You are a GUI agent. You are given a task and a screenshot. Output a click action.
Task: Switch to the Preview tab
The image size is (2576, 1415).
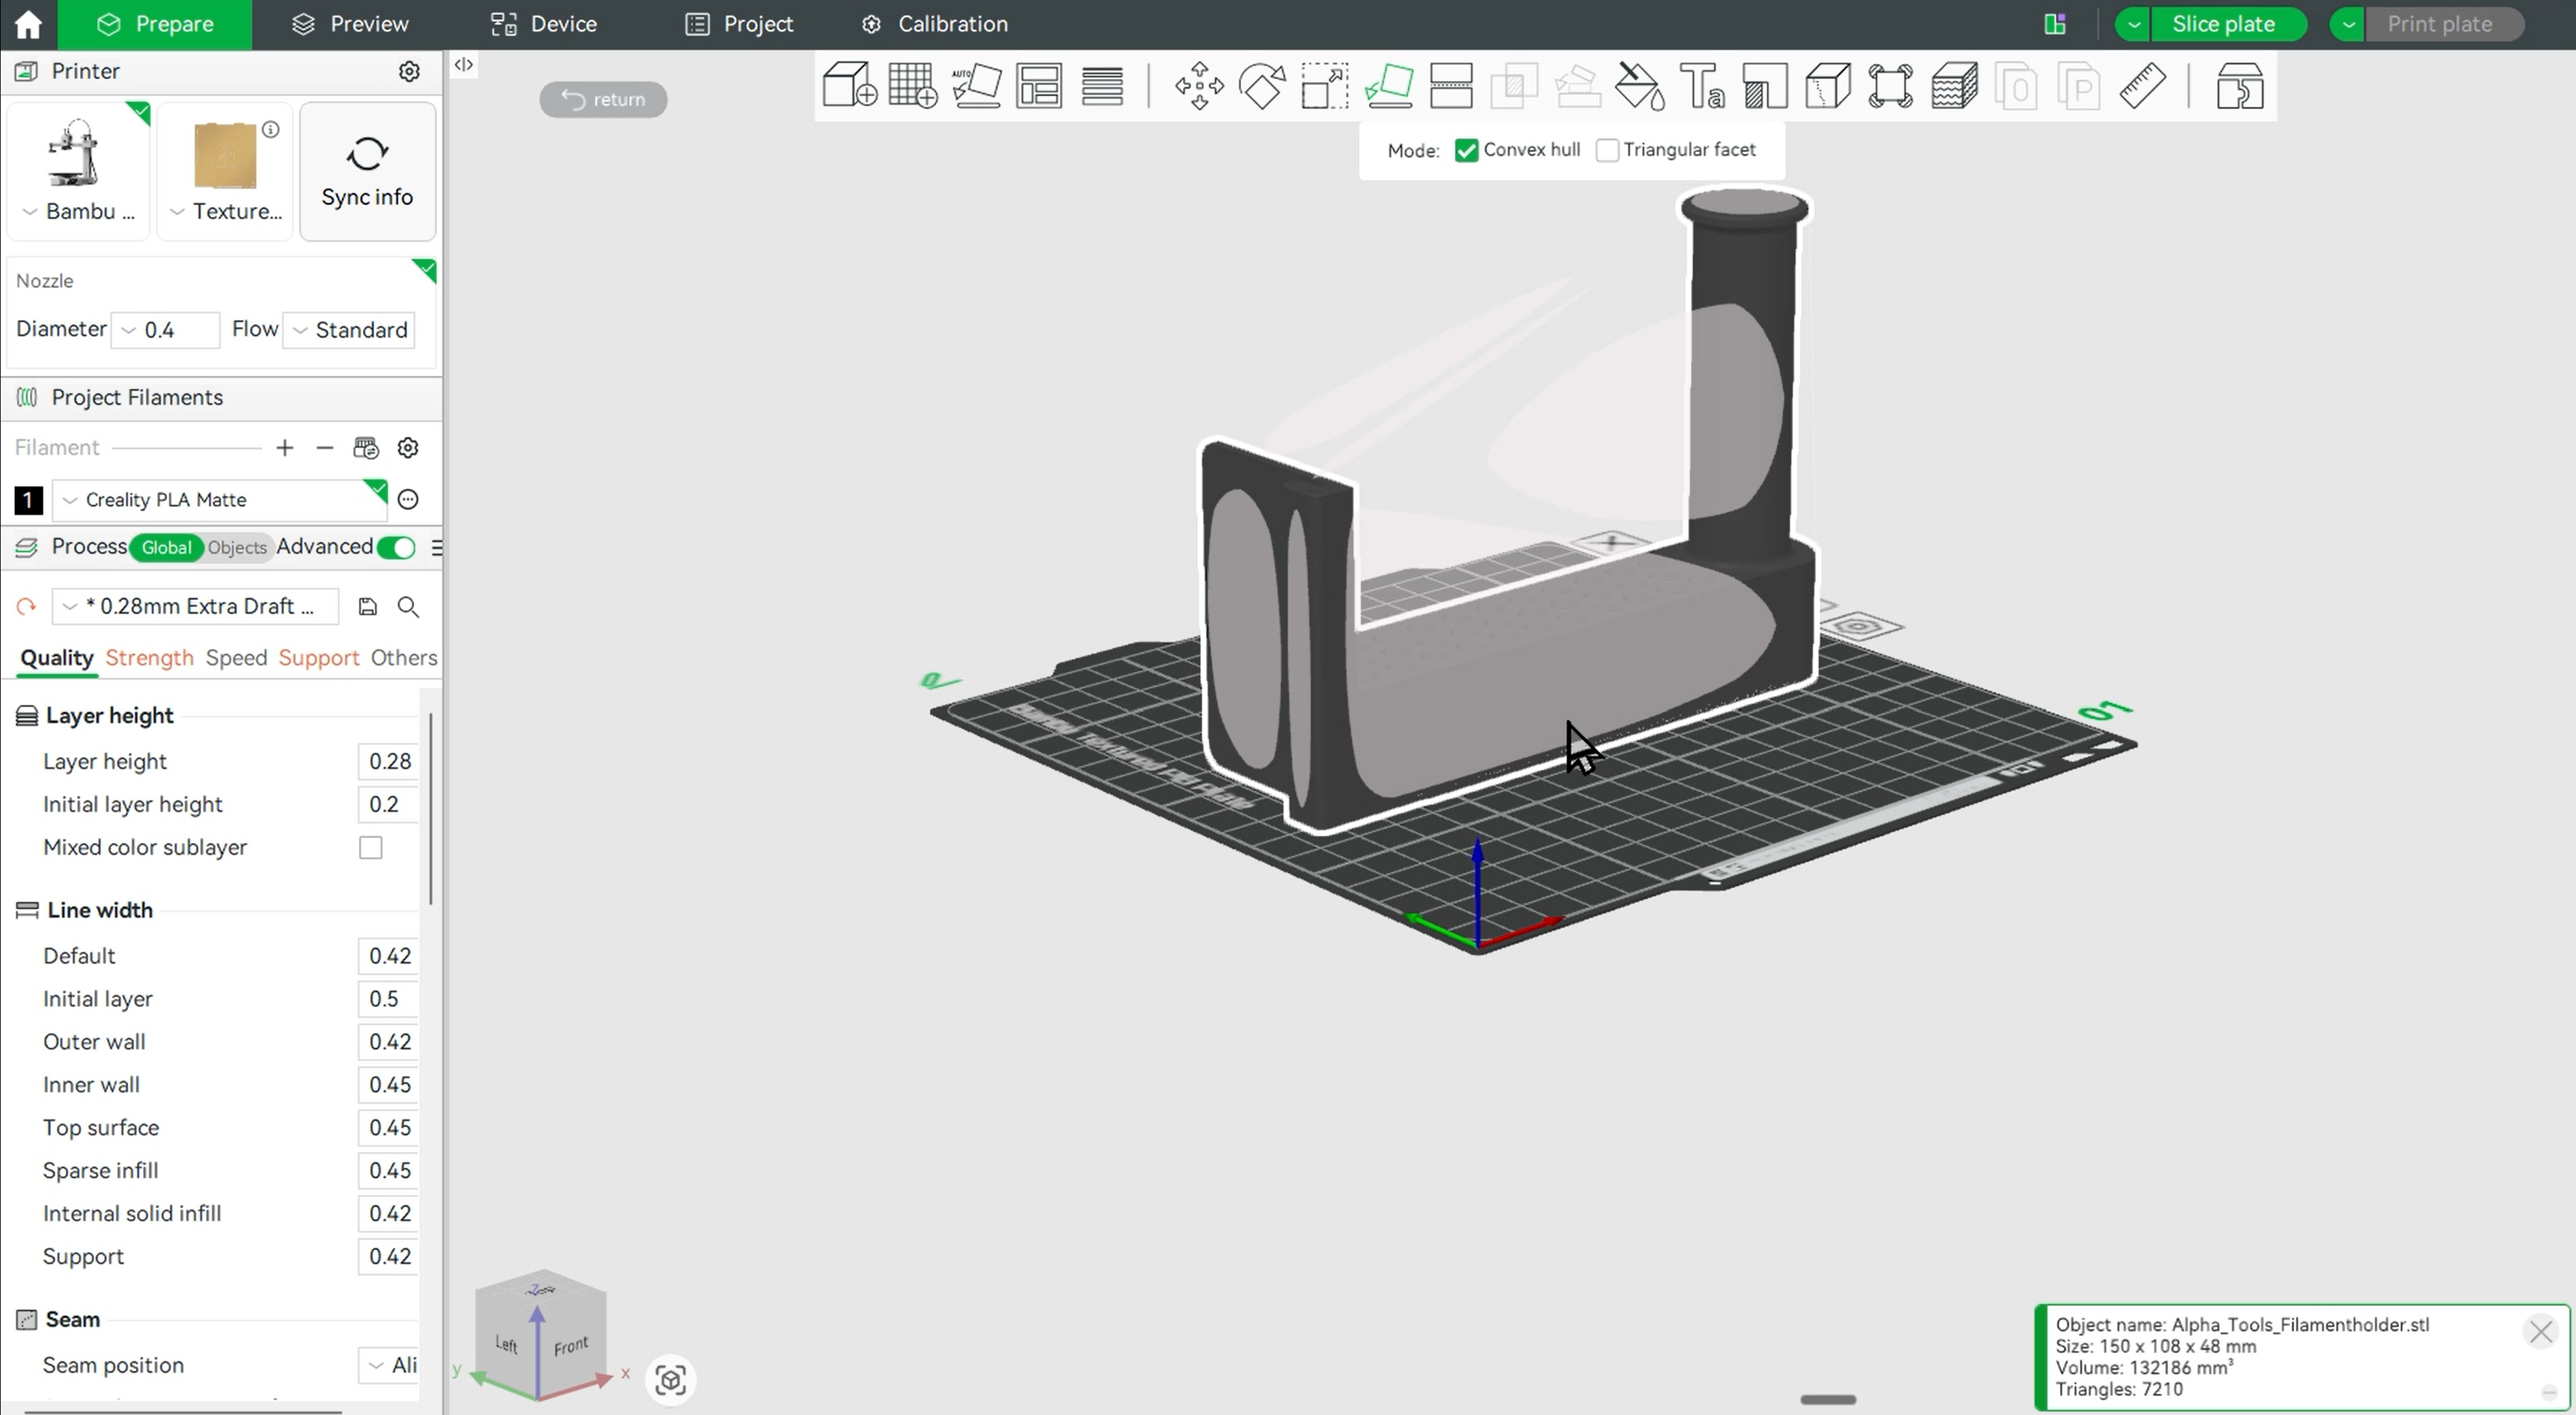[x=350, y=24]
